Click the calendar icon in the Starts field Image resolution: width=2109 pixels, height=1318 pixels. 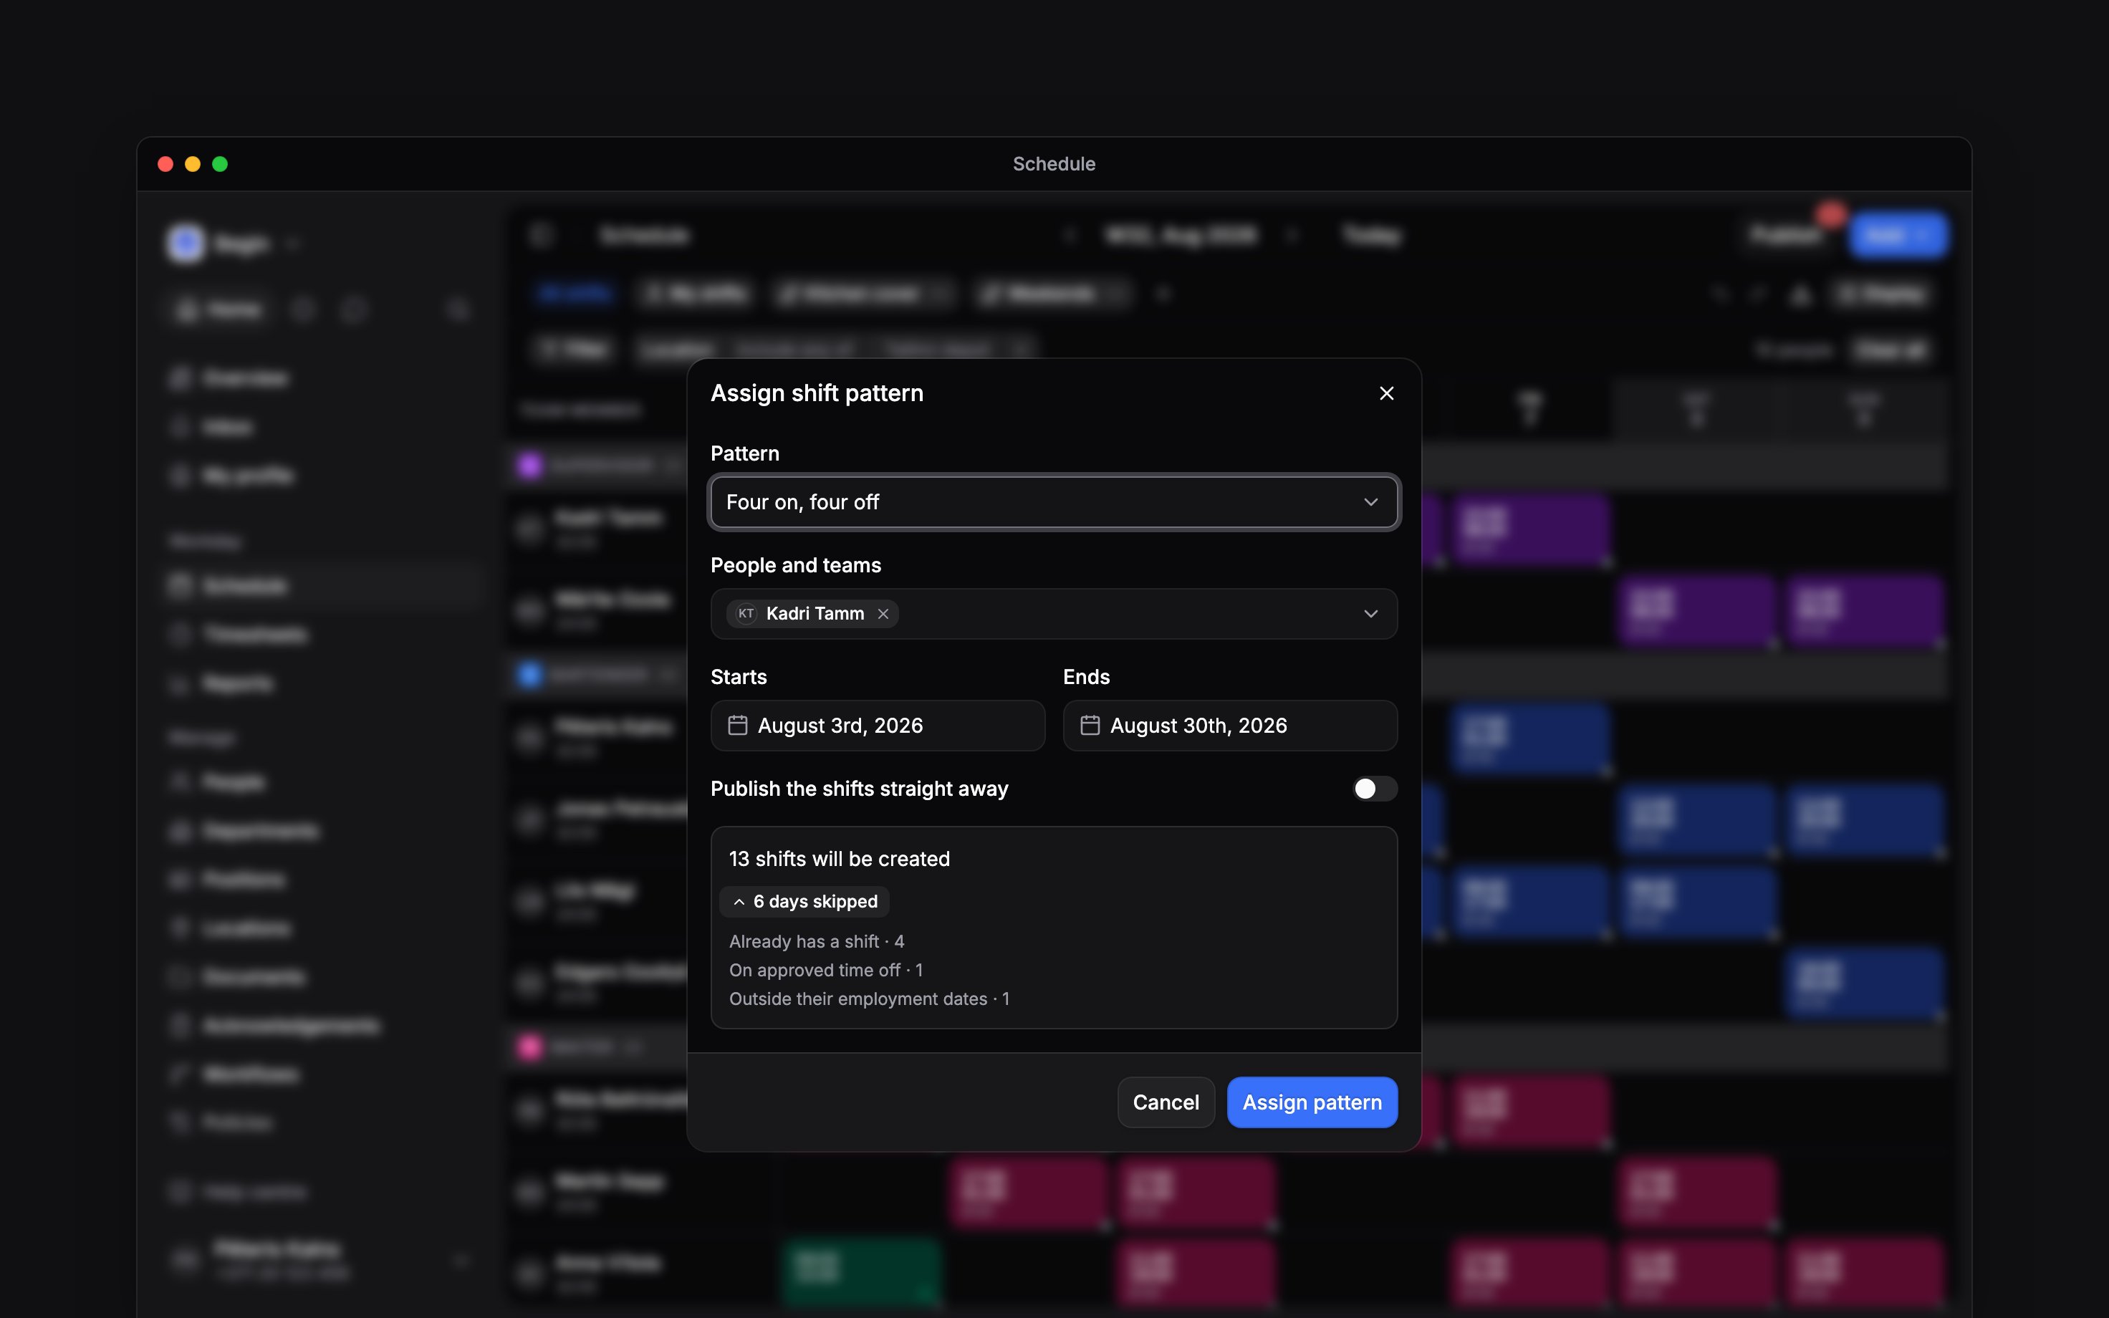pyautogui.click(x=737, y=725)
